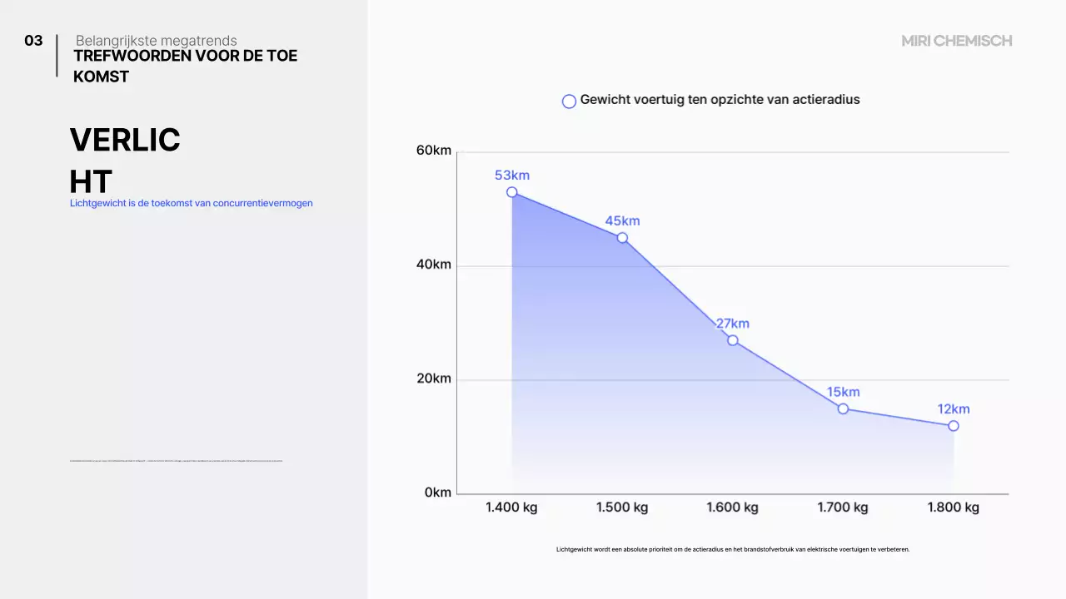1066x599 pixels.
Task: Click the 12km data point marker
Action: point(954,426)
